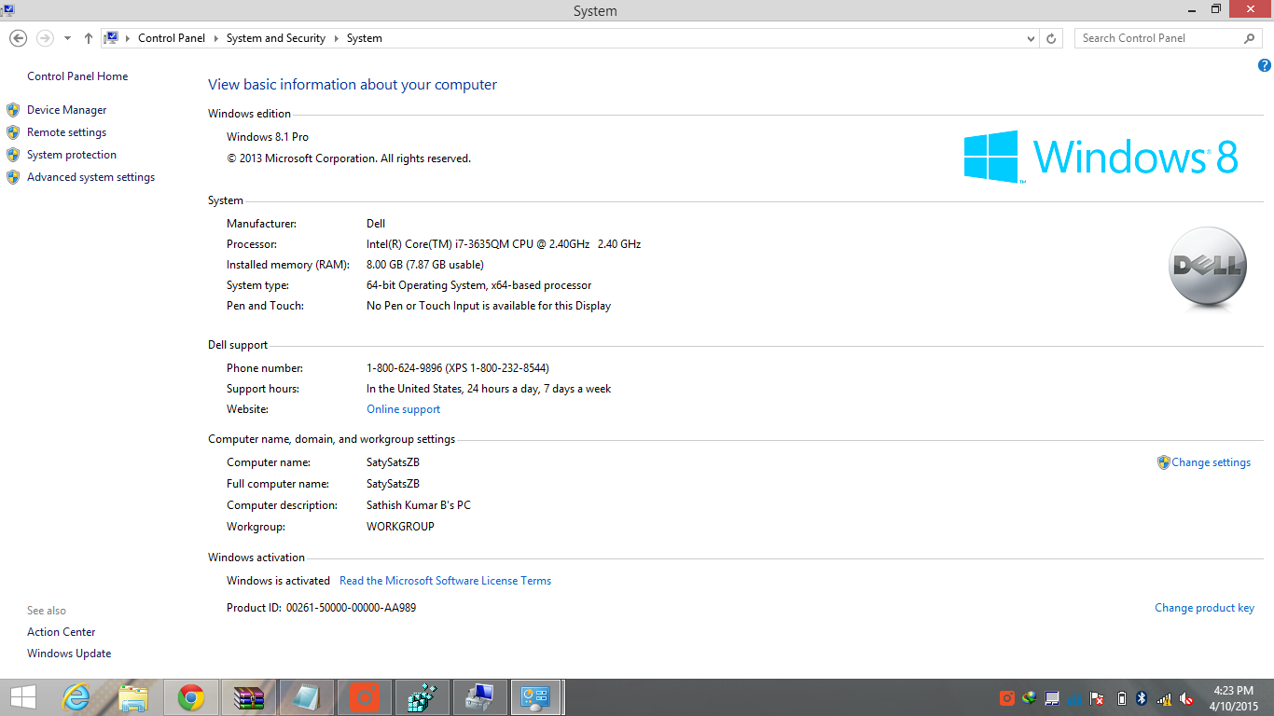Open Action Center under See also
1274x716 pixels.
(61, 632)
